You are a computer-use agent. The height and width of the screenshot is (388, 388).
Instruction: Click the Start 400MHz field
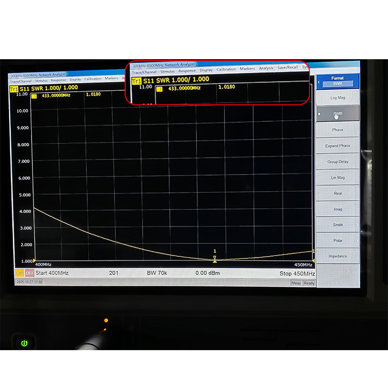point(52,273)
